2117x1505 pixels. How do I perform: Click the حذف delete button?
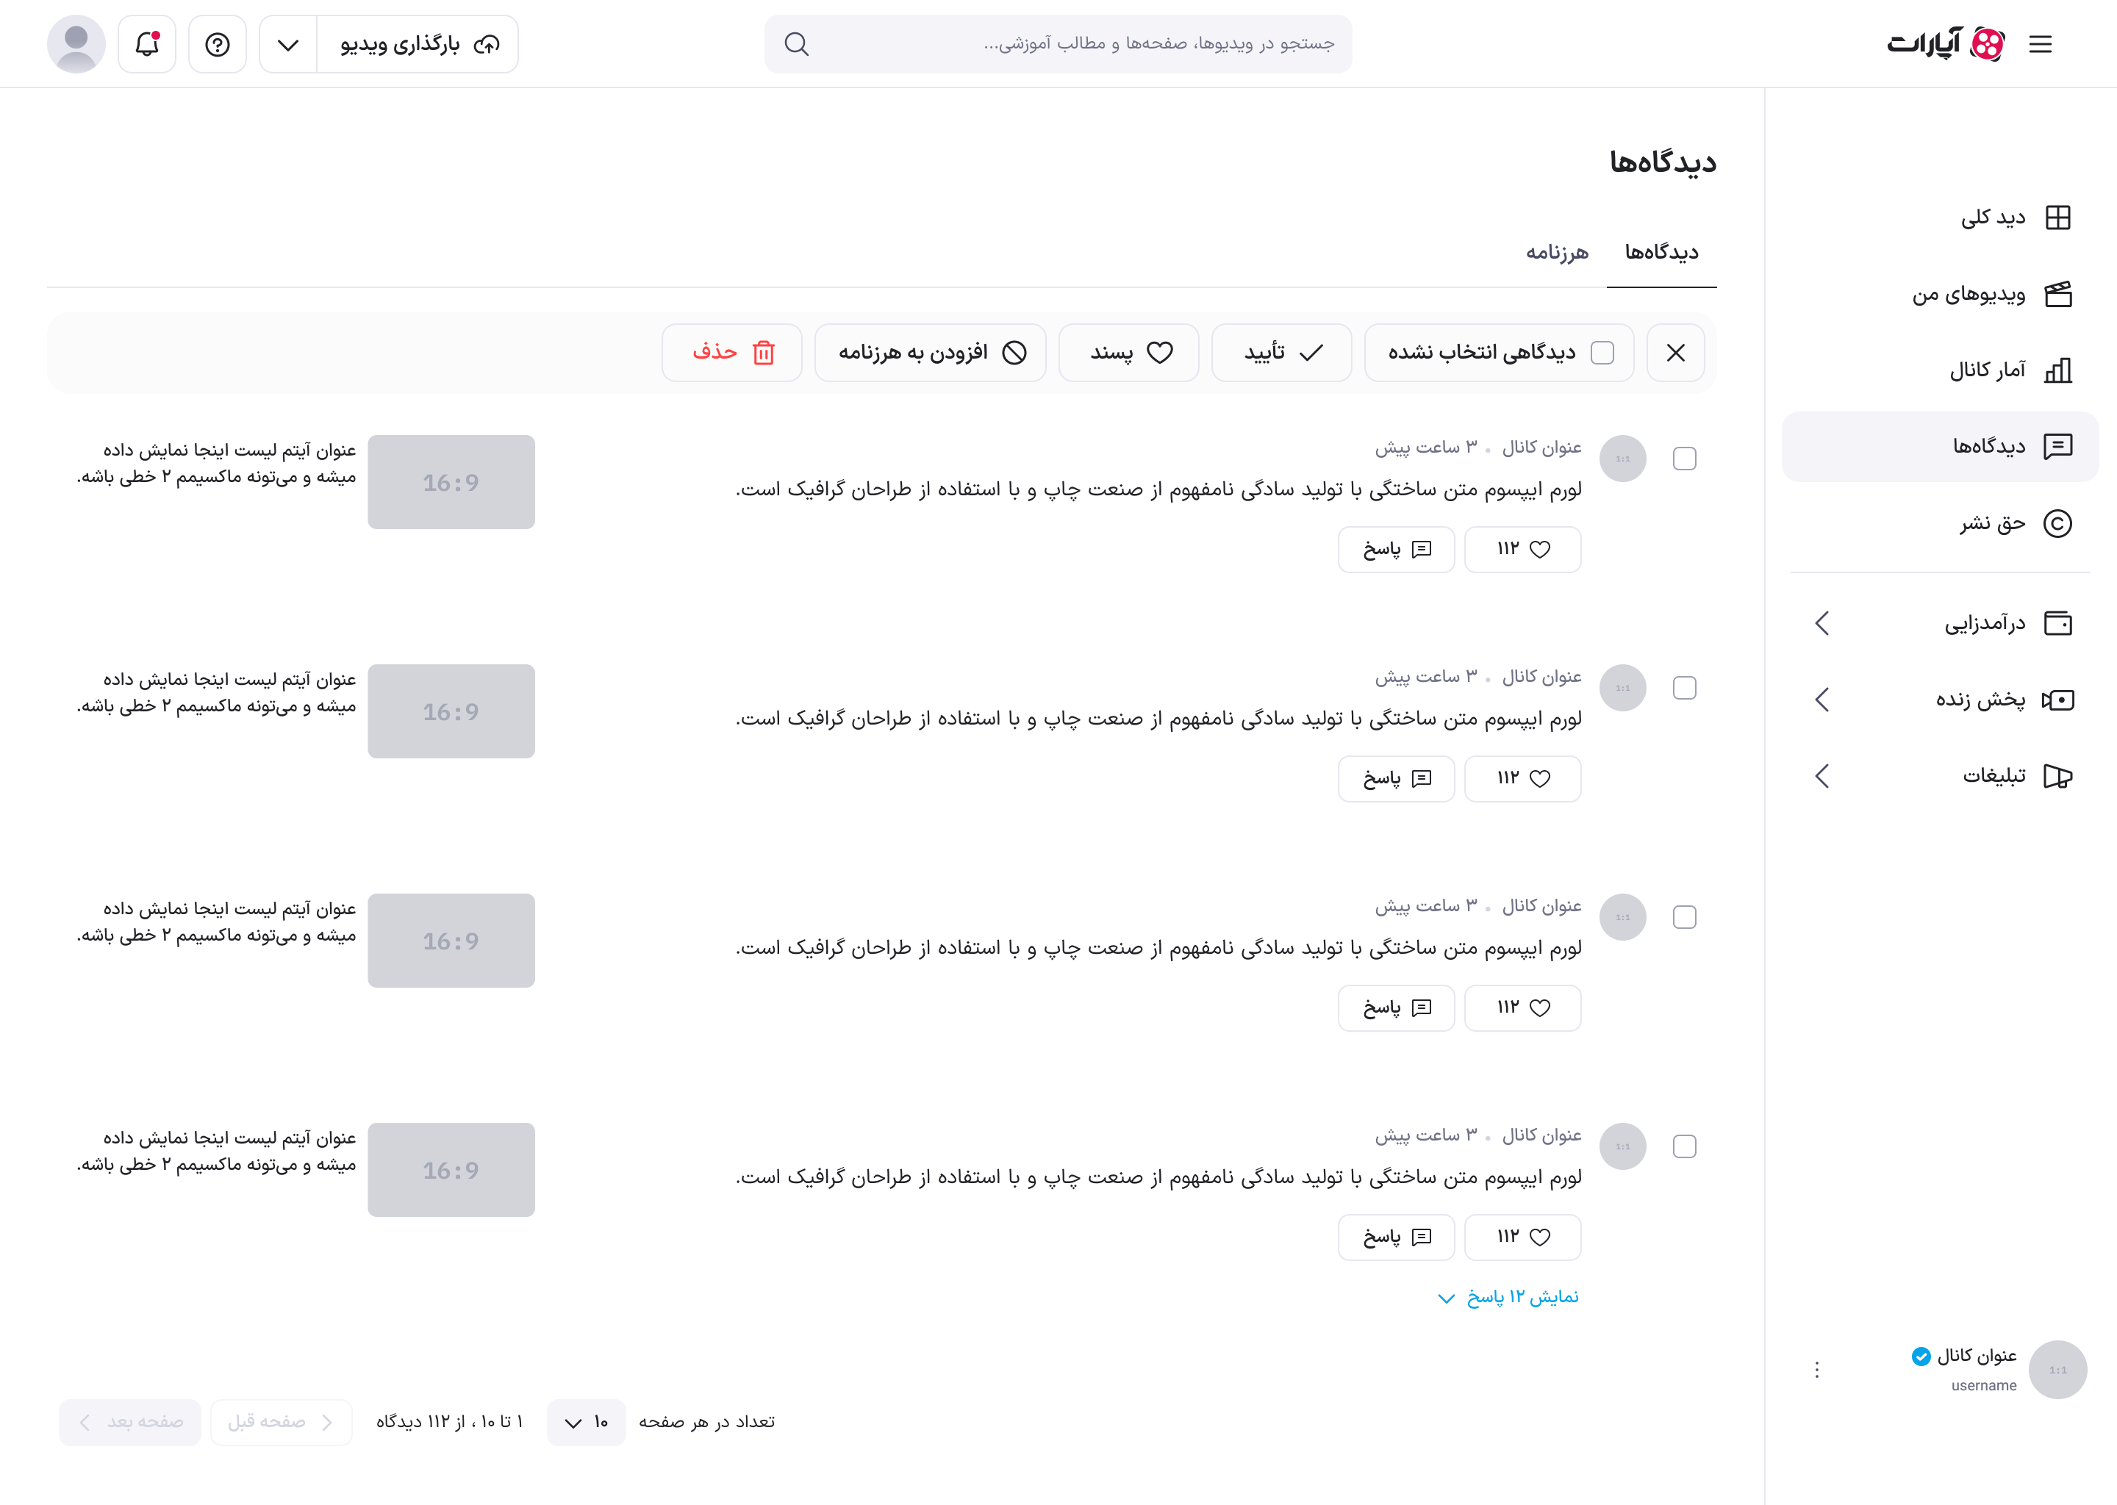(x=731, y=352)
